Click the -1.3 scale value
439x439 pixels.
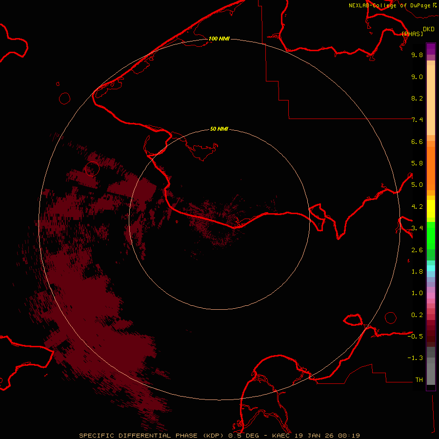pos(415,358)
